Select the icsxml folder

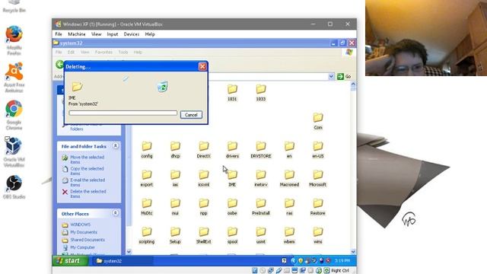pyautogui.click(x=204, y=178)
